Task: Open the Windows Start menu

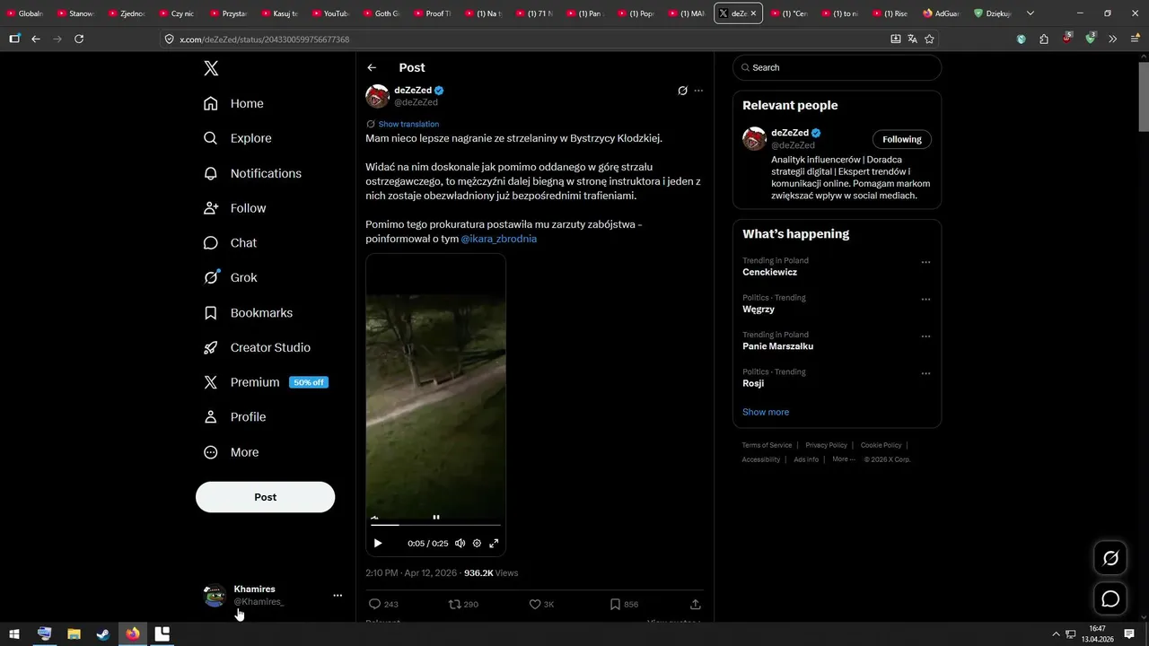Action: coord(15,633)
